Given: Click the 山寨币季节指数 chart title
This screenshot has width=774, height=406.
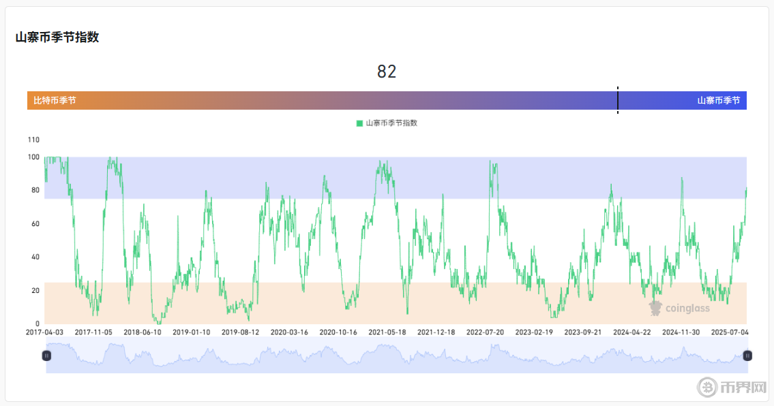Looking at the screenshot, I should 57,37.
